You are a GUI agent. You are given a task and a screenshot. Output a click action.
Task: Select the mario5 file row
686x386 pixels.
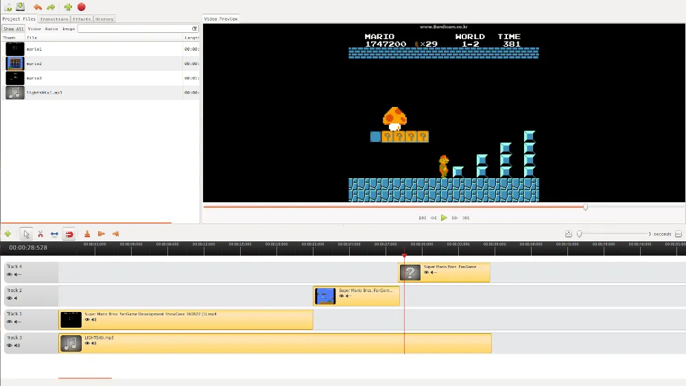(101, 77)
